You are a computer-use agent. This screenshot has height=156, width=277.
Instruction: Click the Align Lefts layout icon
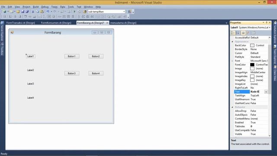click(x=10, y=16)
